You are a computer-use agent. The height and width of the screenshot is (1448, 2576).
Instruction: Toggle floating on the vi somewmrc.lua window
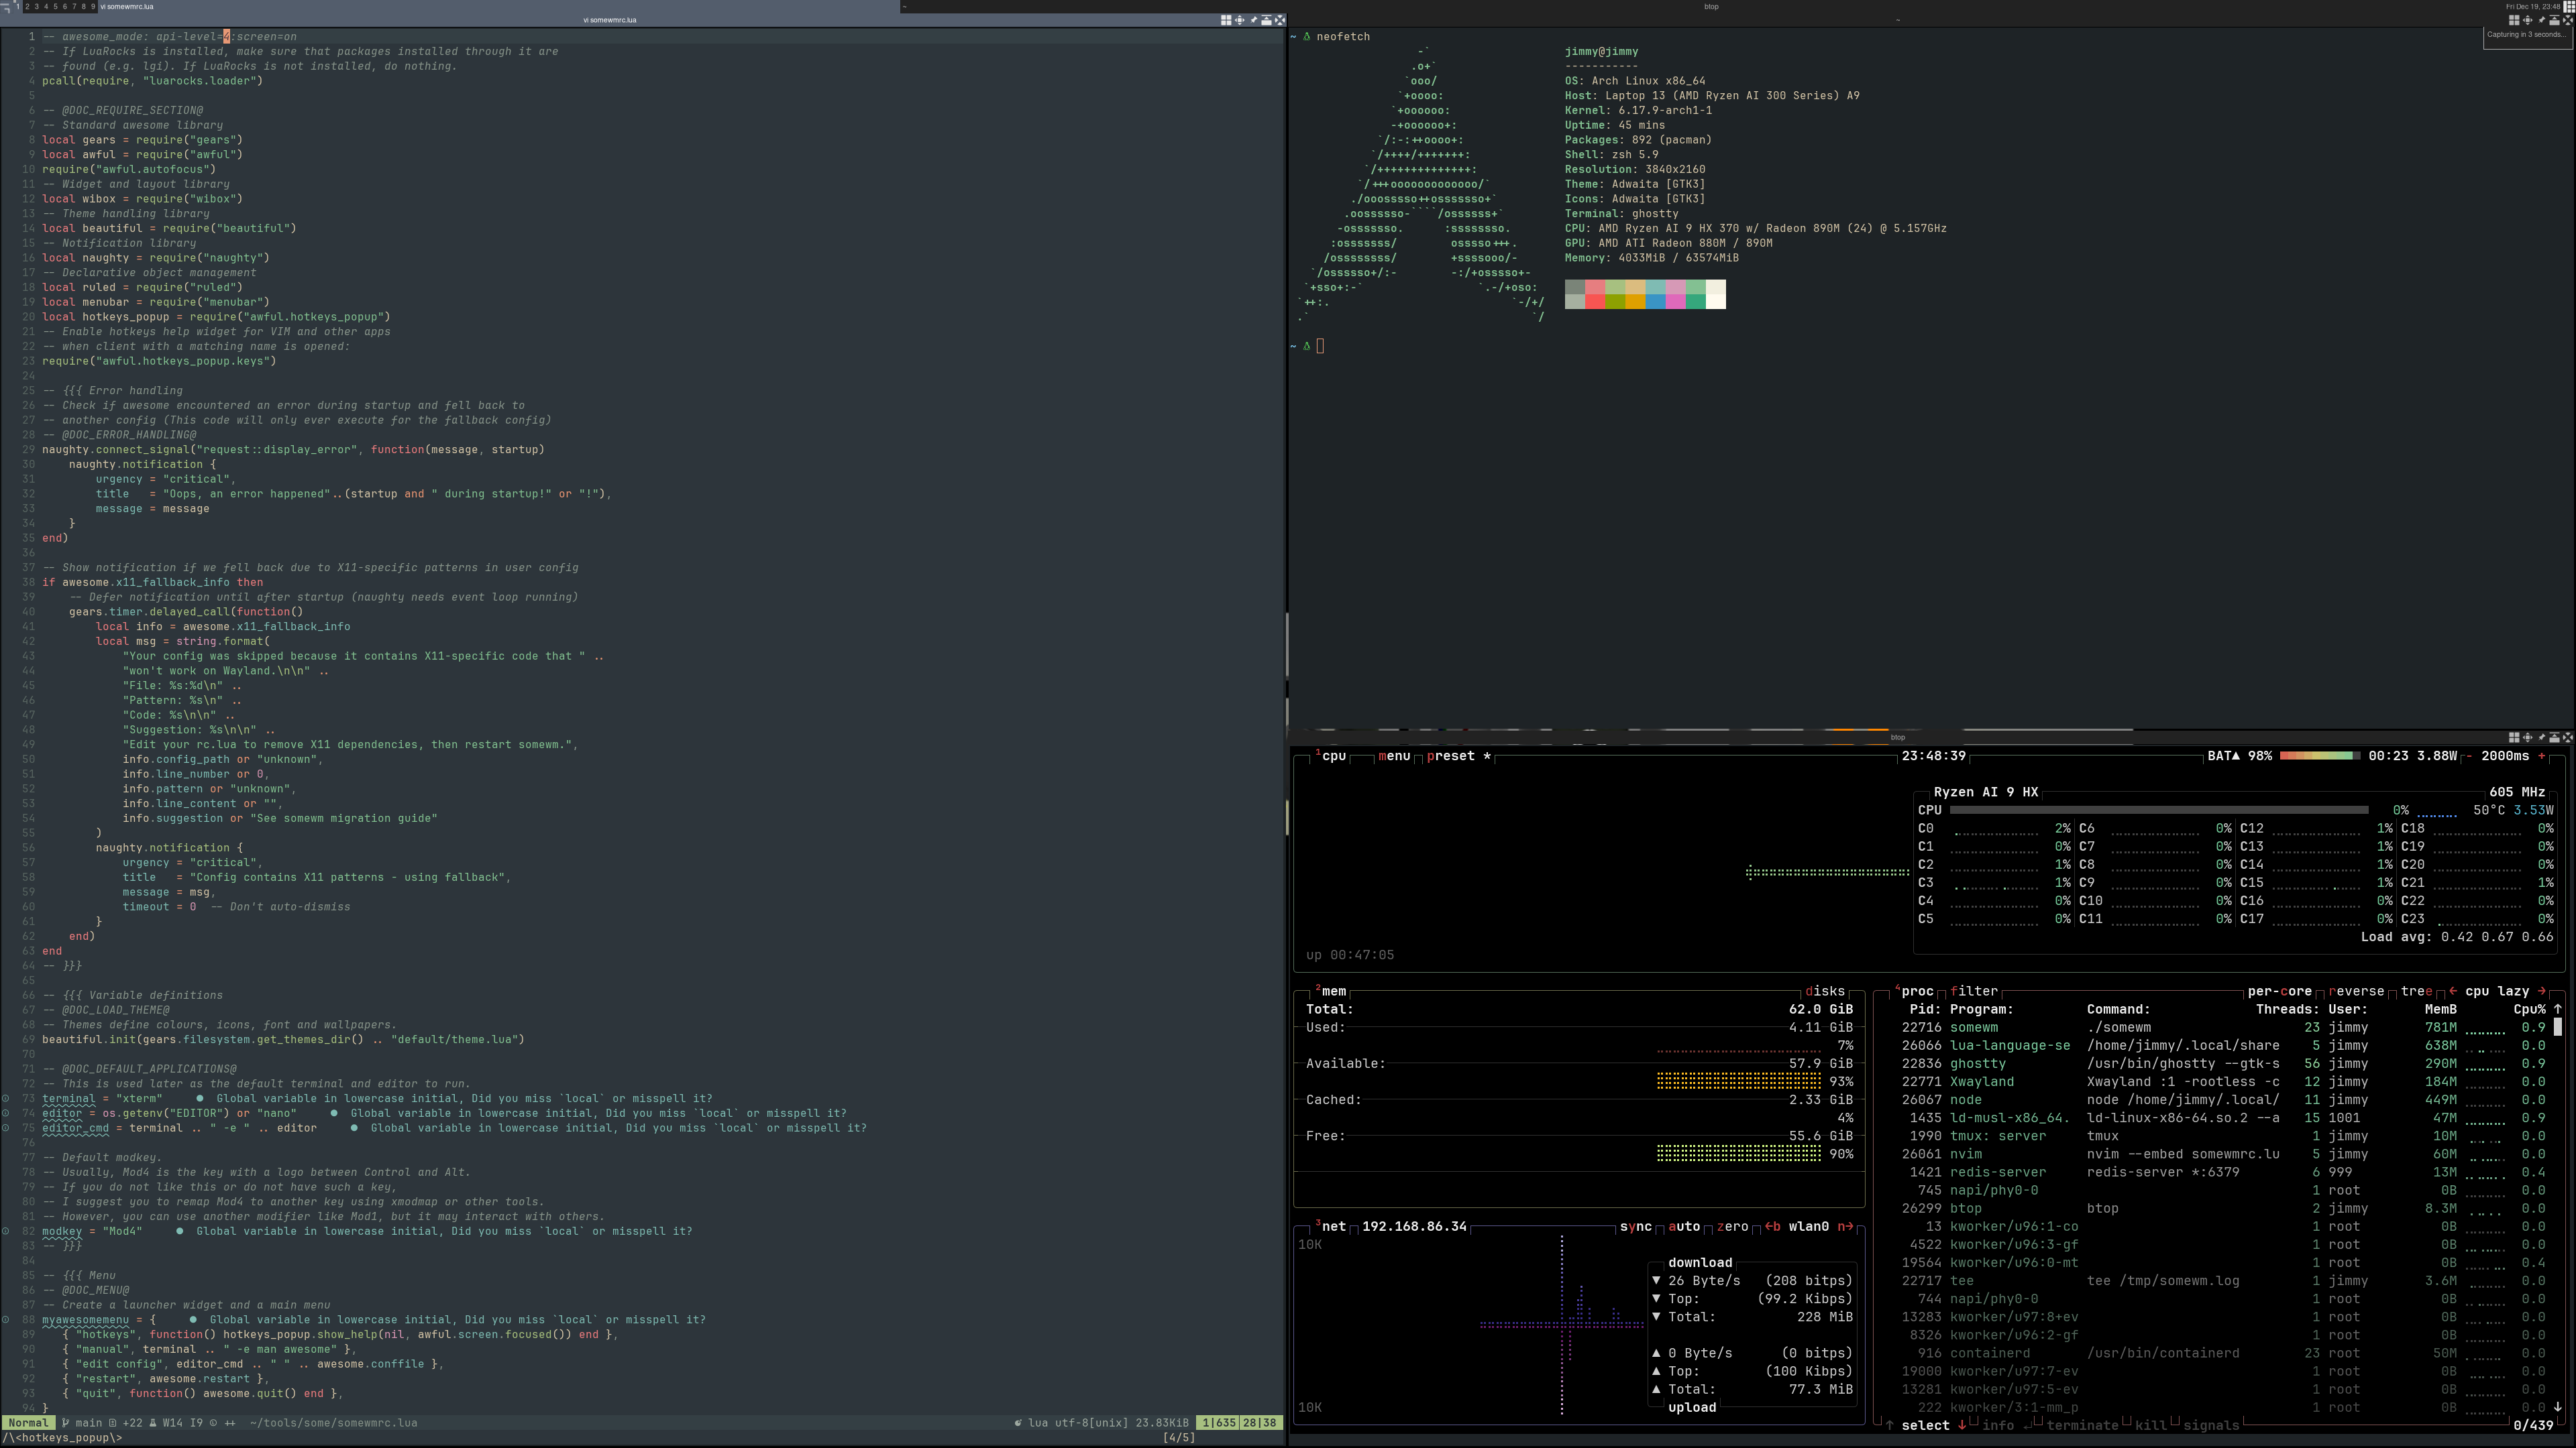[1227, 20]
